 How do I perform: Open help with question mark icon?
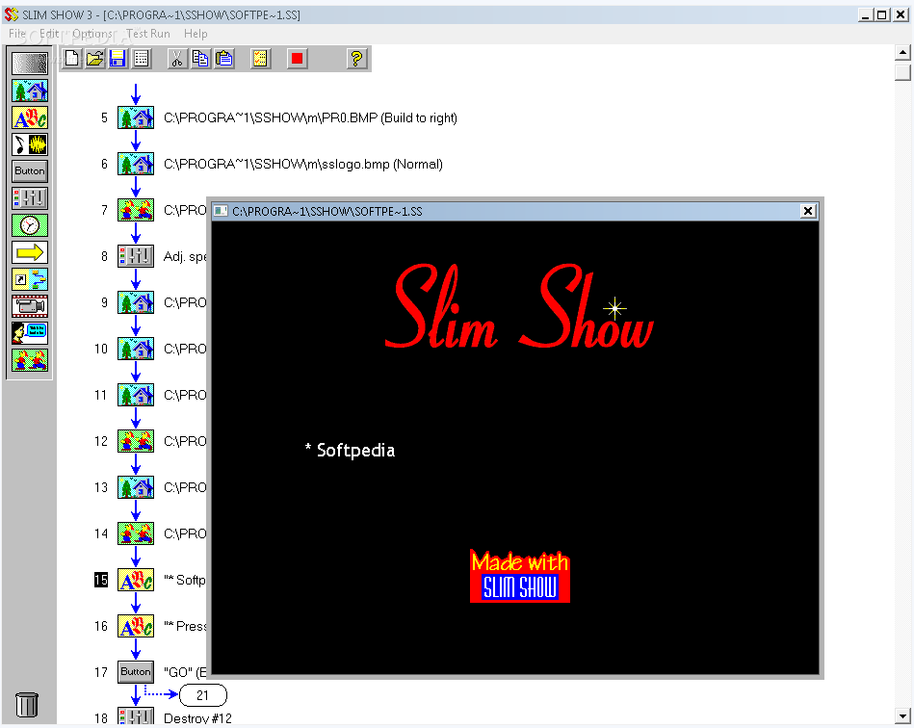point(356,59)
